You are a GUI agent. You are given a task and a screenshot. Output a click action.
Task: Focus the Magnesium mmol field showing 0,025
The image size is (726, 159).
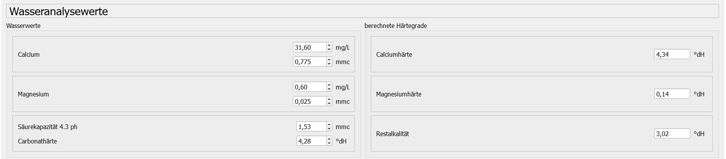(309, 101)
